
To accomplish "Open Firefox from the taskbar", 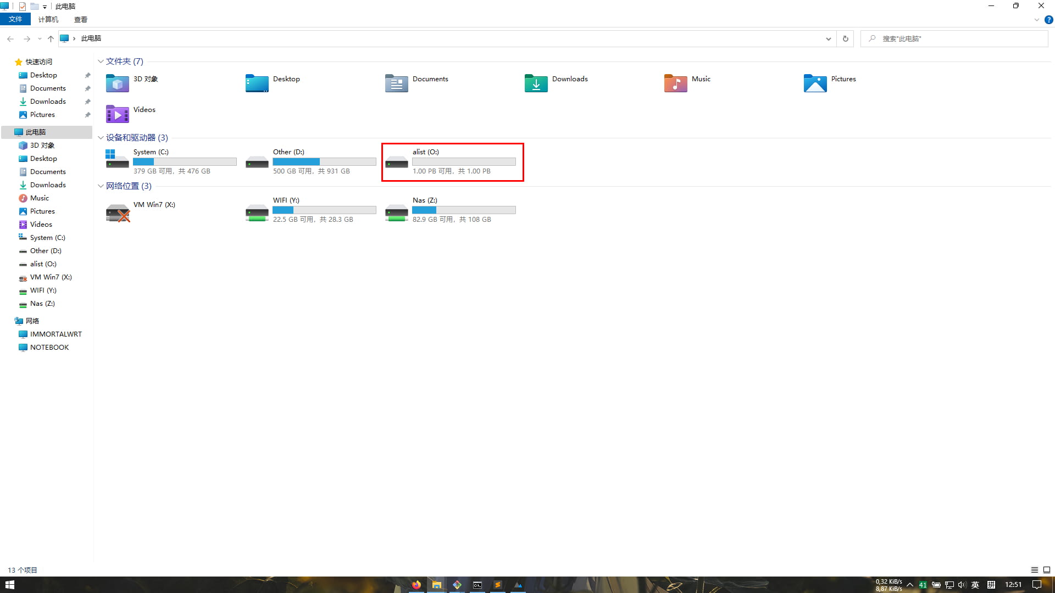I will coord(416,585).
